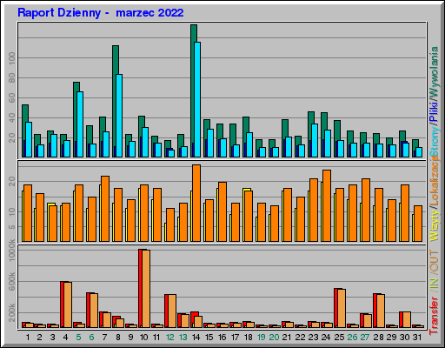Click green weekend day label 26
Viewport: 445px width, 348px height.
coord(352,338)
